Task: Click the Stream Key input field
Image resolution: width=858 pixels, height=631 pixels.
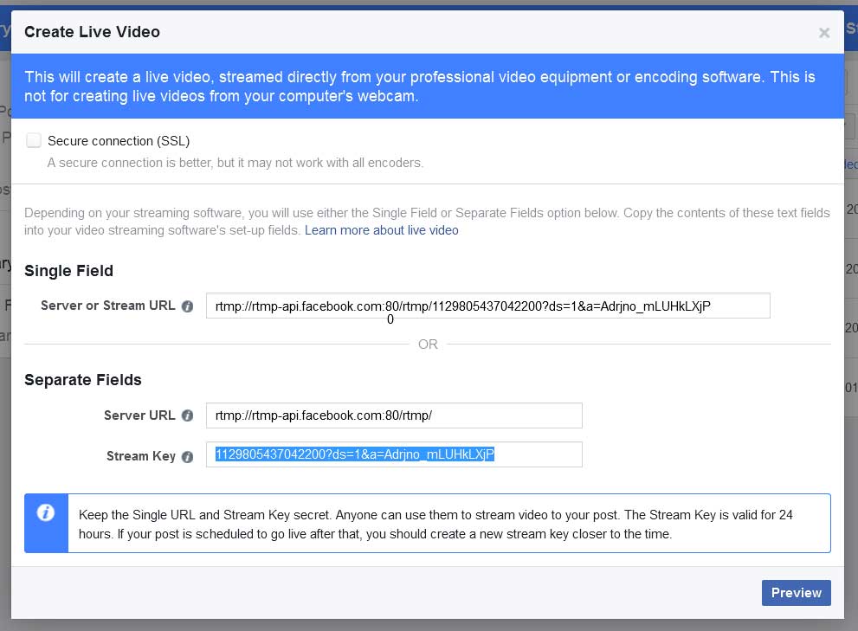Action: [394, 454]
